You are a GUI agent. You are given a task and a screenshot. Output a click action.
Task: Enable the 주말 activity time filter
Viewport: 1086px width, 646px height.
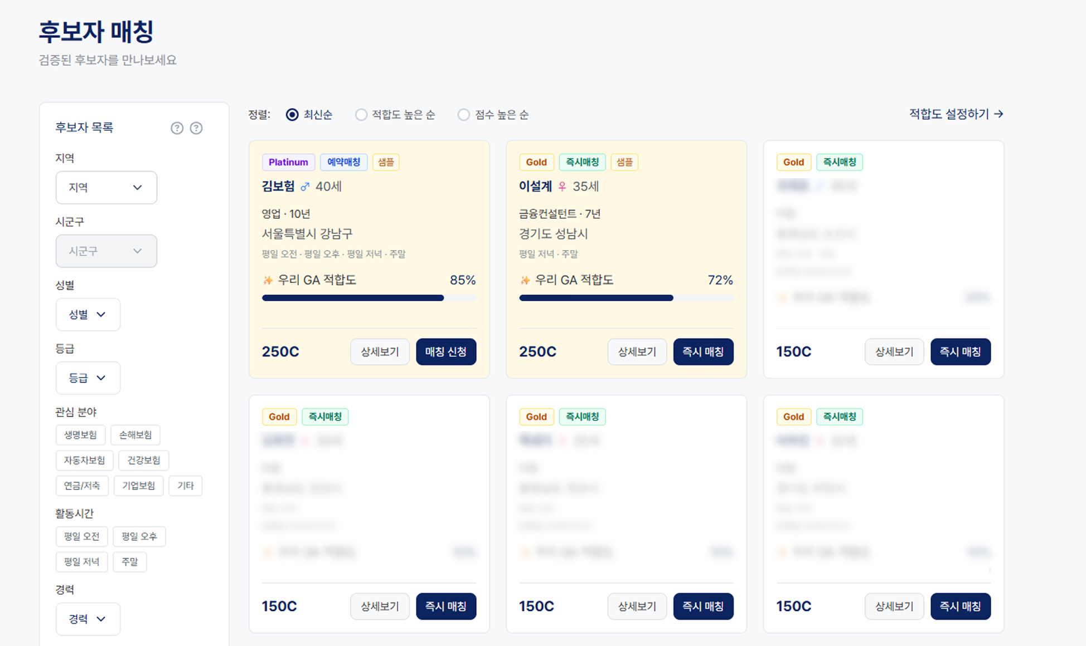130,561
